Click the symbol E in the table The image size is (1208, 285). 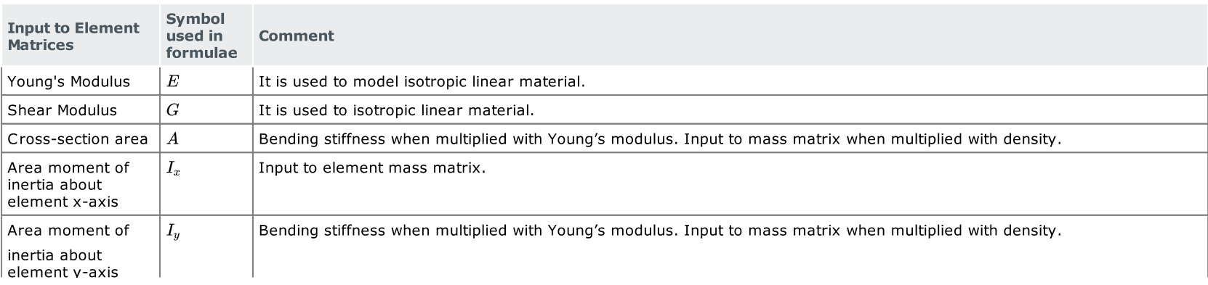click(172, 81)
